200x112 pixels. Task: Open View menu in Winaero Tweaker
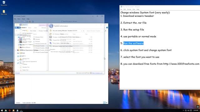[x=19, y=19]
